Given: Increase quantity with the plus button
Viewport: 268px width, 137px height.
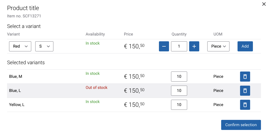Looking at the screenshot, I should coord(194,46).
